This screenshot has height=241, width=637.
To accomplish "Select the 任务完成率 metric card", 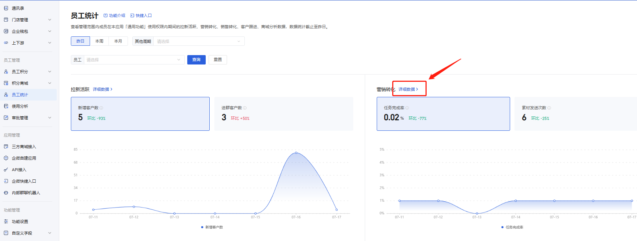I will pos(443,114).
